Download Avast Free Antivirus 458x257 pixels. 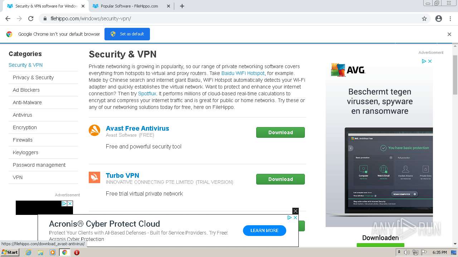[x=281, y=132]
